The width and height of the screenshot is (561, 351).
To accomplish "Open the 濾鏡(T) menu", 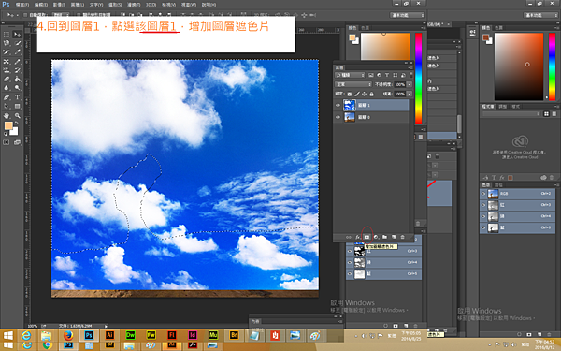I will pos(134,5).
